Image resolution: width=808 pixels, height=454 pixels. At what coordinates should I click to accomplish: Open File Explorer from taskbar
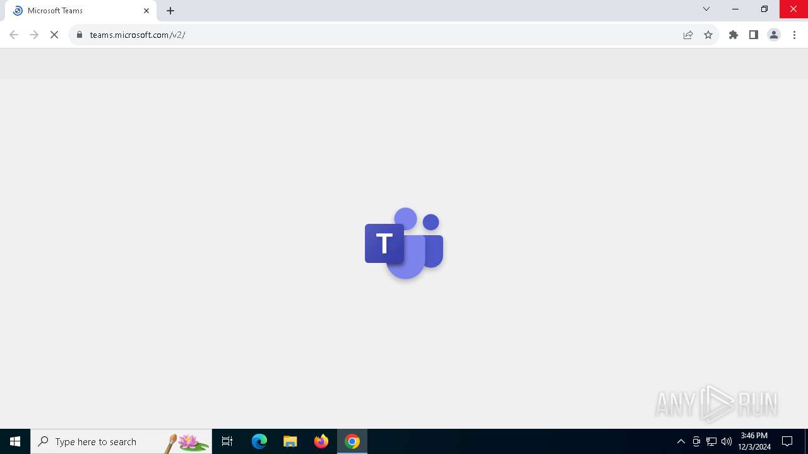point(290,441)
